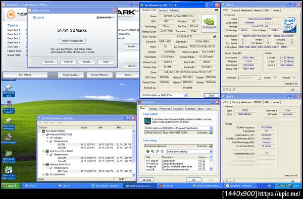Open the Mainboard tab in the upper CPU-Z window
The image size is (303, 199).
tap(246, 11)
